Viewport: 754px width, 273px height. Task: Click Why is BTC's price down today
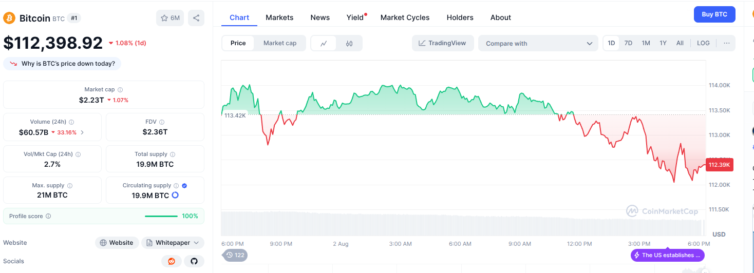tap(63, 64)
